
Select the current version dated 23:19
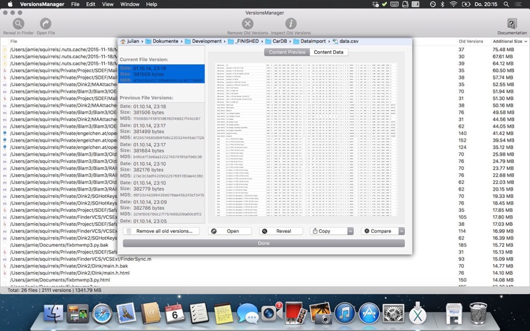tap(162, 74)
